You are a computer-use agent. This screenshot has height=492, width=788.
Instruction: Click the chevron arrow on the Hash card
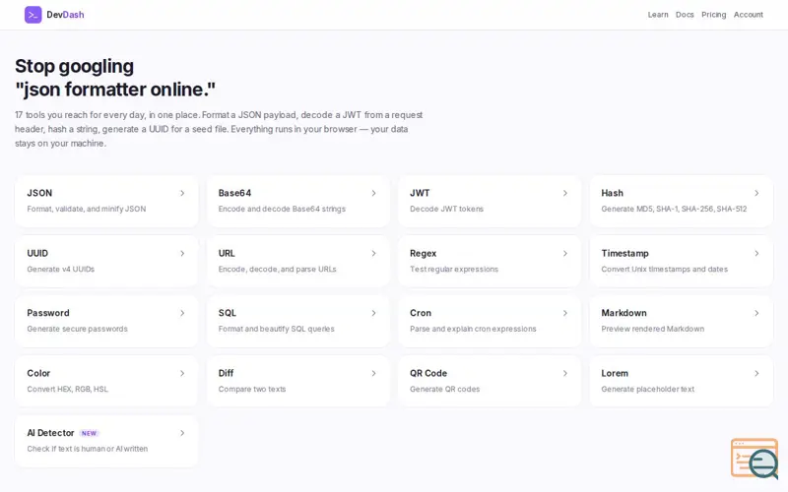click(756, 193)
